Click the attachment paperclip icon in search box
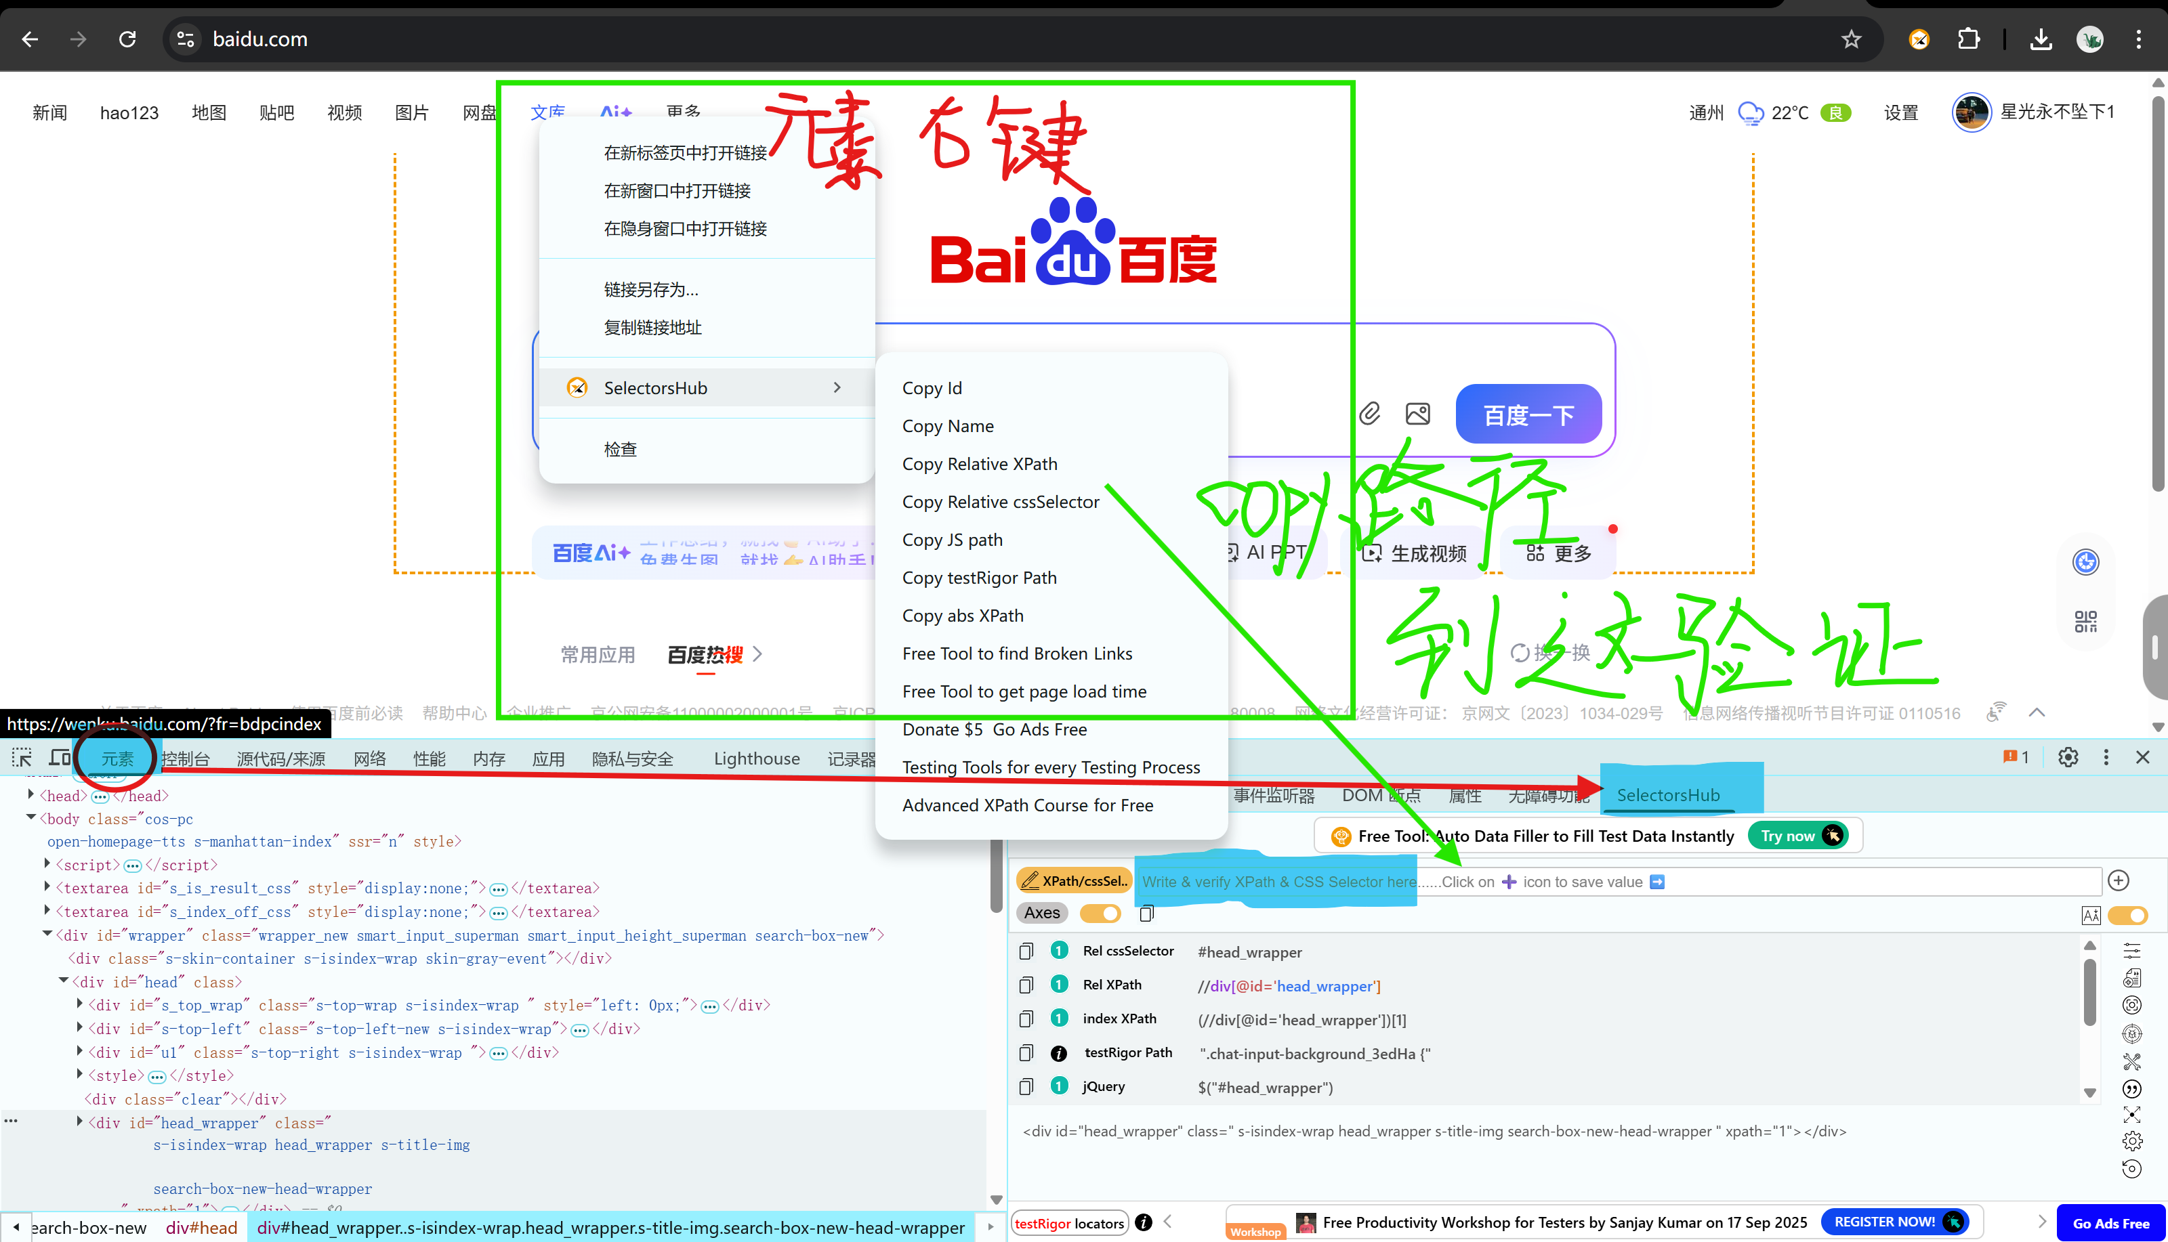The image size is (2168, 1242). [1369, 414]
